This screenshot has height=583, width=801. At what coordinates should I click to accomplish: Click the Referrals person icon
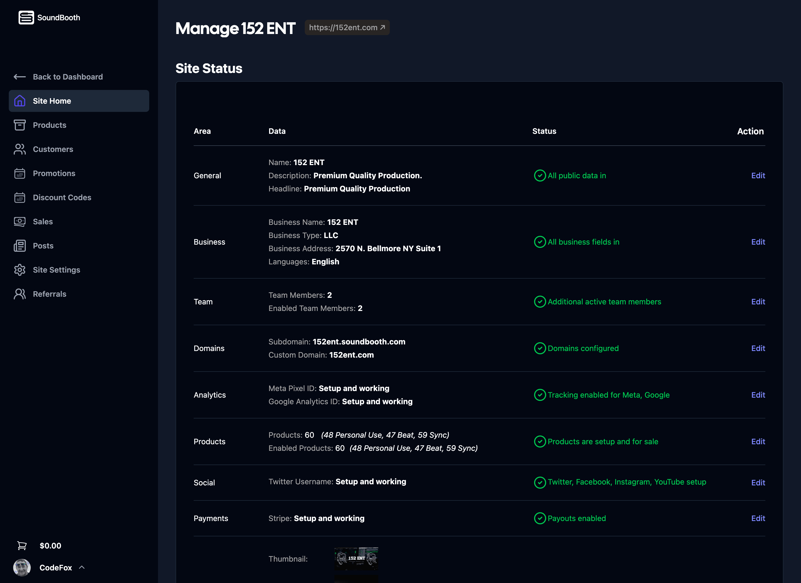coord(19,293)
